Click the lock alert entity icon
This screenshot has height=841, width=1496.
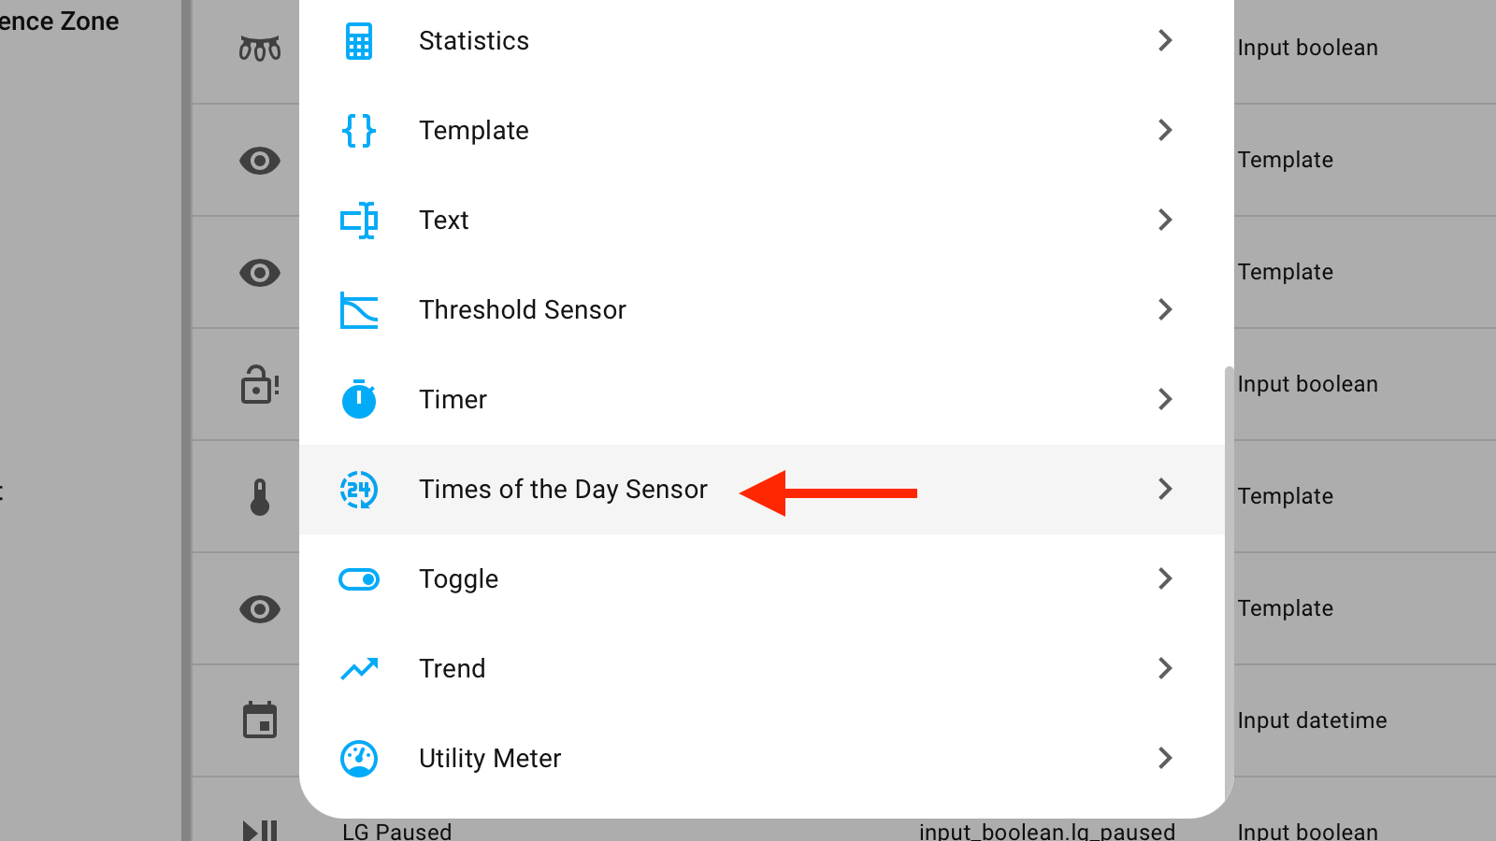point(260,384)
